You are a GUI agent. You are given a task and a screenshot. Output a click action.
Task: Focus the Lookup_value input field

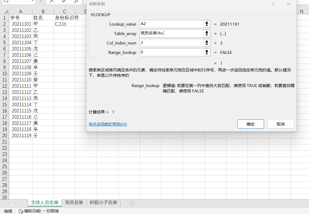point(171,24)
